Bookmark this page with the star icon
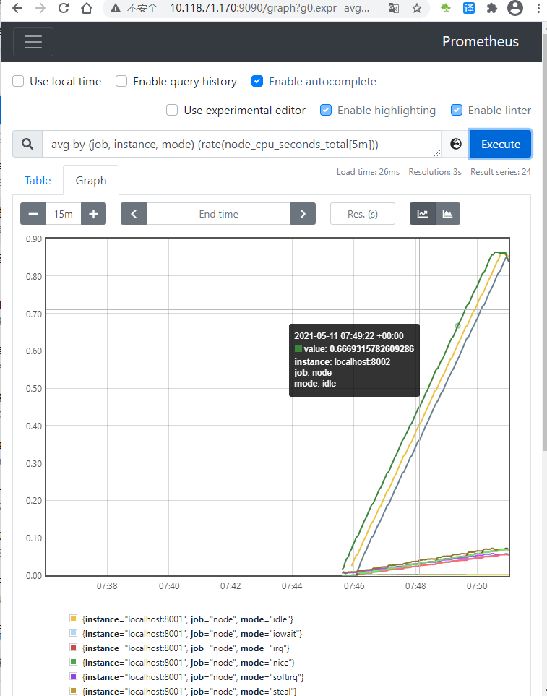 [417, 9]
